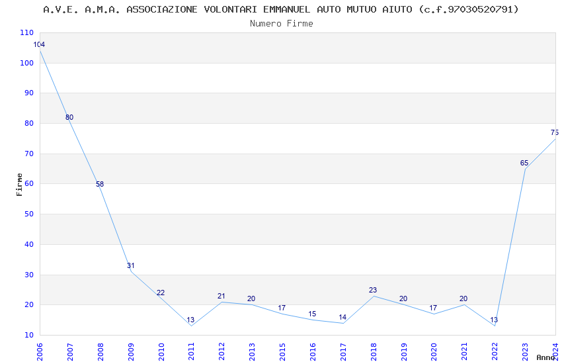Select data label 17 for 2015
This screenshot has width=562, height=364.
282,308
